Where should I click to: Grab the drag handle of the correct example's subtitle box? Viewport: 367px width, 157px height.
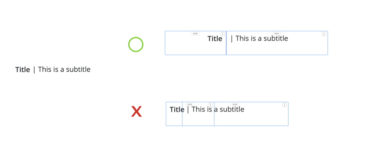[277, 33]
